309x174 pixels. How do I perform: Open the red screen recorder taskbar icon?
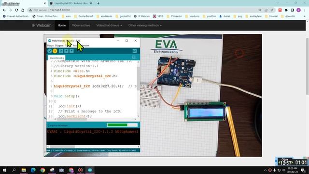pos(81,170)
